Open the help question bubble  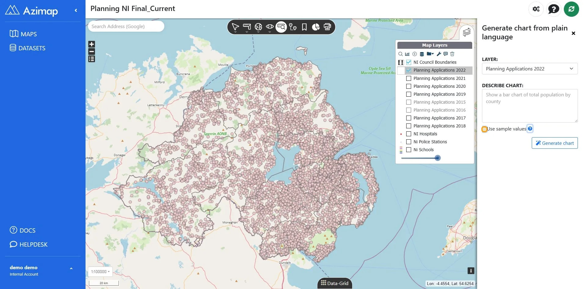coord(554,9)
